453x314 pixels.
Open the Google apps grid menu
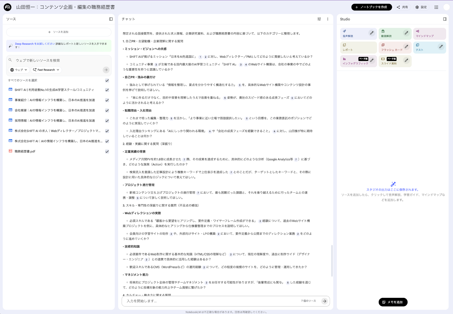point(436,7)
